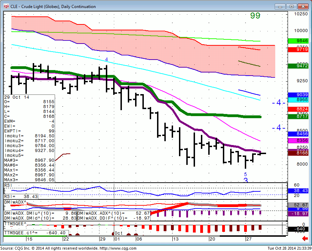
Task: Click the TTMSQEE.c1^= -640.40 value box
Action: coord(36,233)
